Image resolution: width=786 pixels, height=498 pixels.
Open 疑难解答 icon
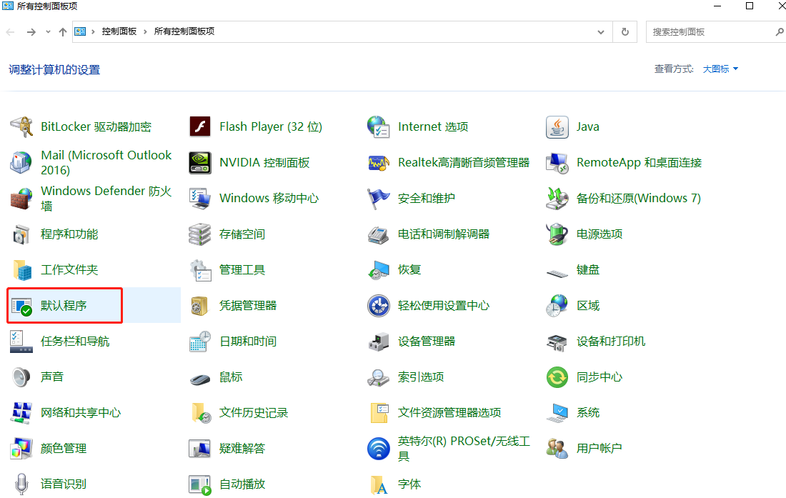200,449
